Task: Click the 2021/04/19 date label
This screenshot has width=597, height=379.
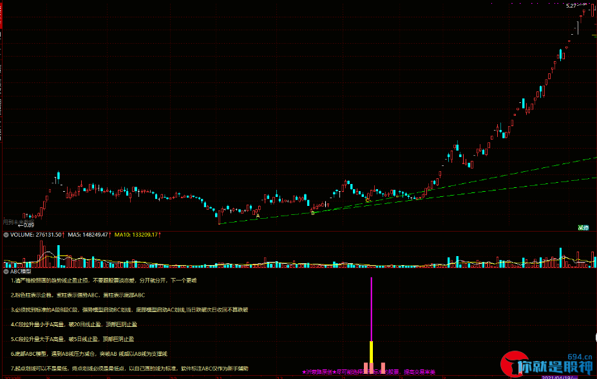Action: click(x=559, y=377)
